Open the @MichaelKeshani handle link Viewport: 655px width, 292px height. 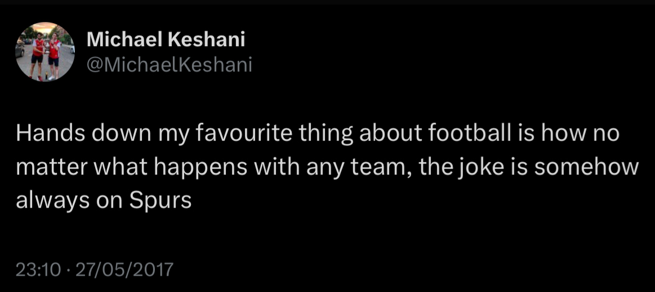pyautogui.click(x=169, y=65)
